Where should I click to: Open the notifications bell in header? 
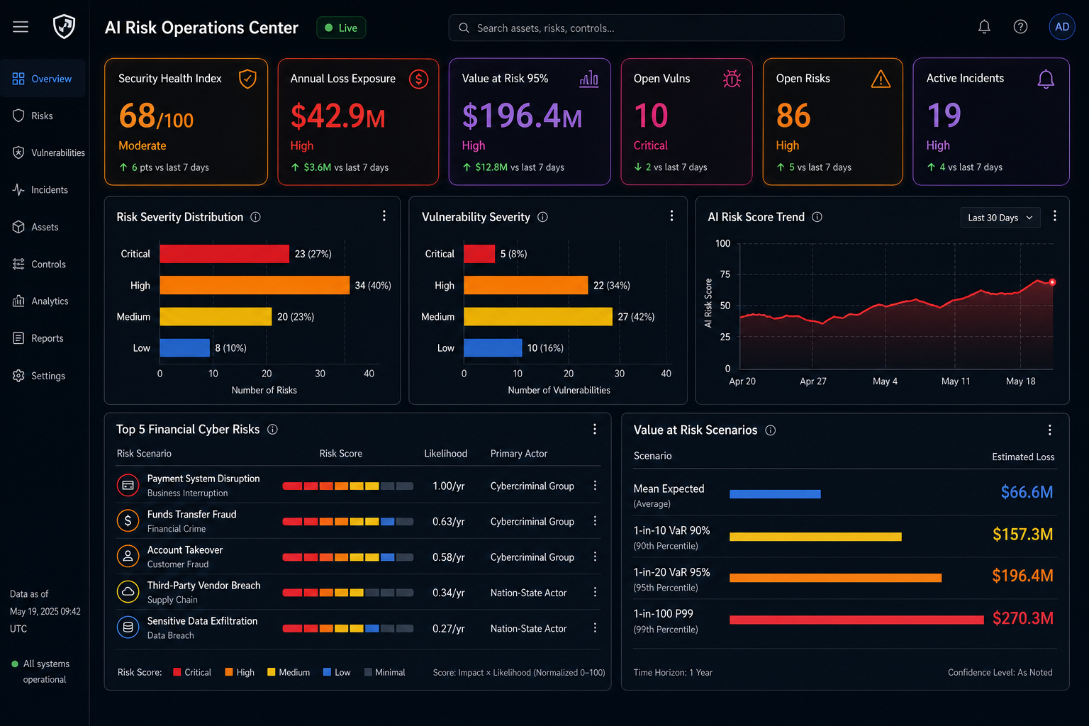coord(984,27)
